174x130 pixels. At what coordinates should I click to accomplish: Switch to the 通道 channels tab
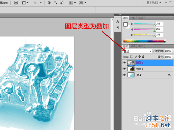(x=133, y=46)
